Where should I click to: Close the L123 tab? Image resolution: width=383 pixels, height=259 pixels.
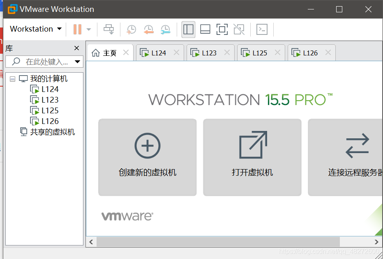point(227,53)
